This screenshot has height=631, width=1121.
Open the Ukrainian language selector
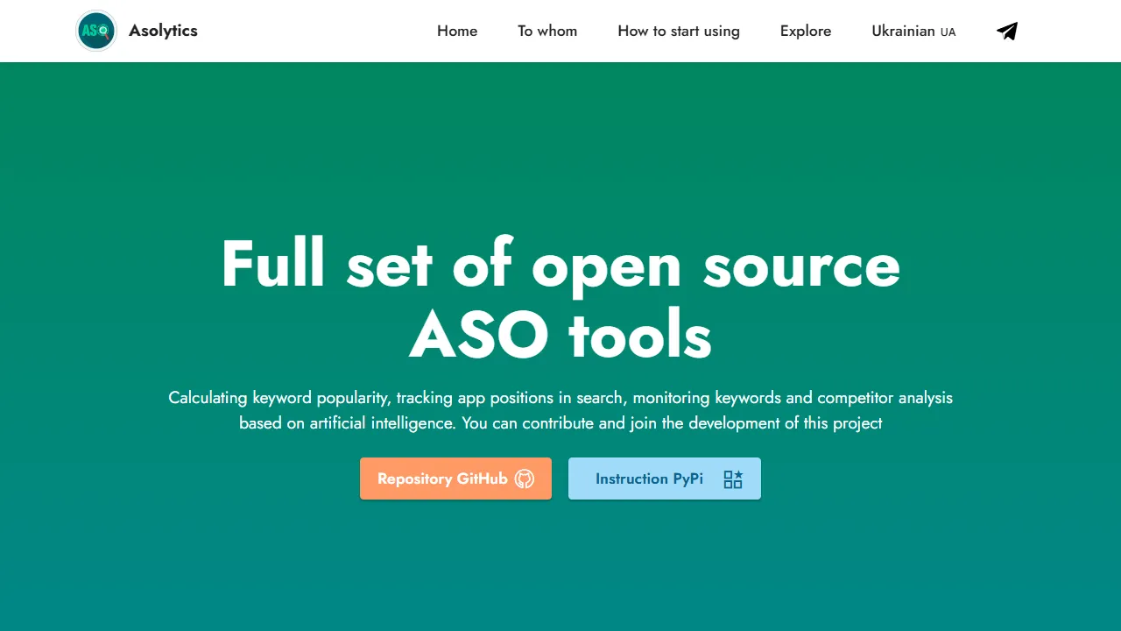903,31
